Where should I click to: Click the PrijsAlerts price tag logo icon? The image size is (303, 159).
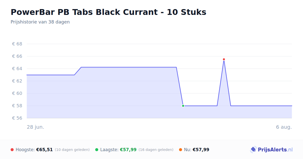(253, 150)
